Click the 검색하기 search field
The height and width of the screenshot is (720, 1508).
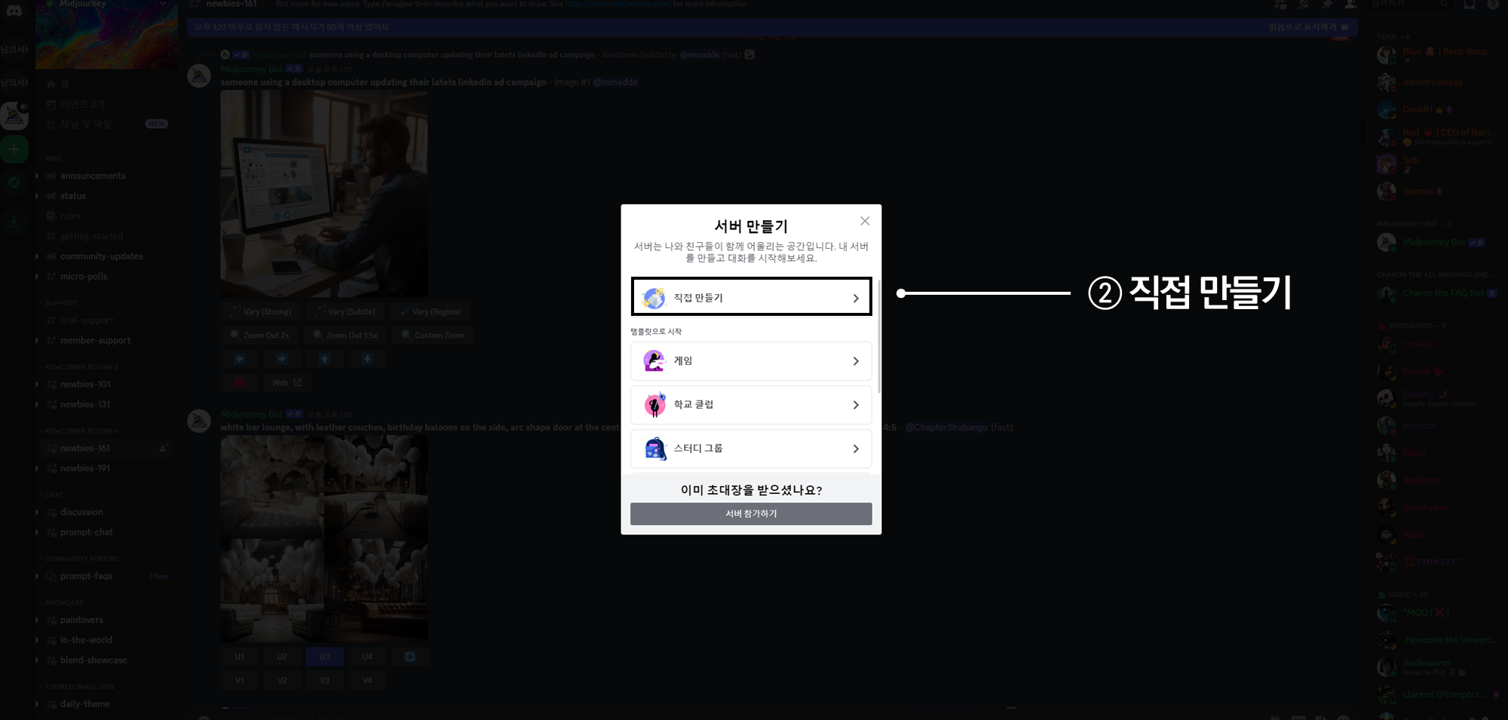click(1408, 5)
